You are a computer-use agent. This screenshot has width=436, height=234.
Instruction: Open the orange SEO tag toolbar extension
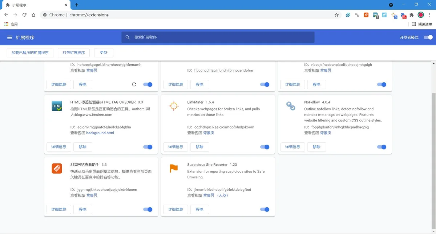366,15
